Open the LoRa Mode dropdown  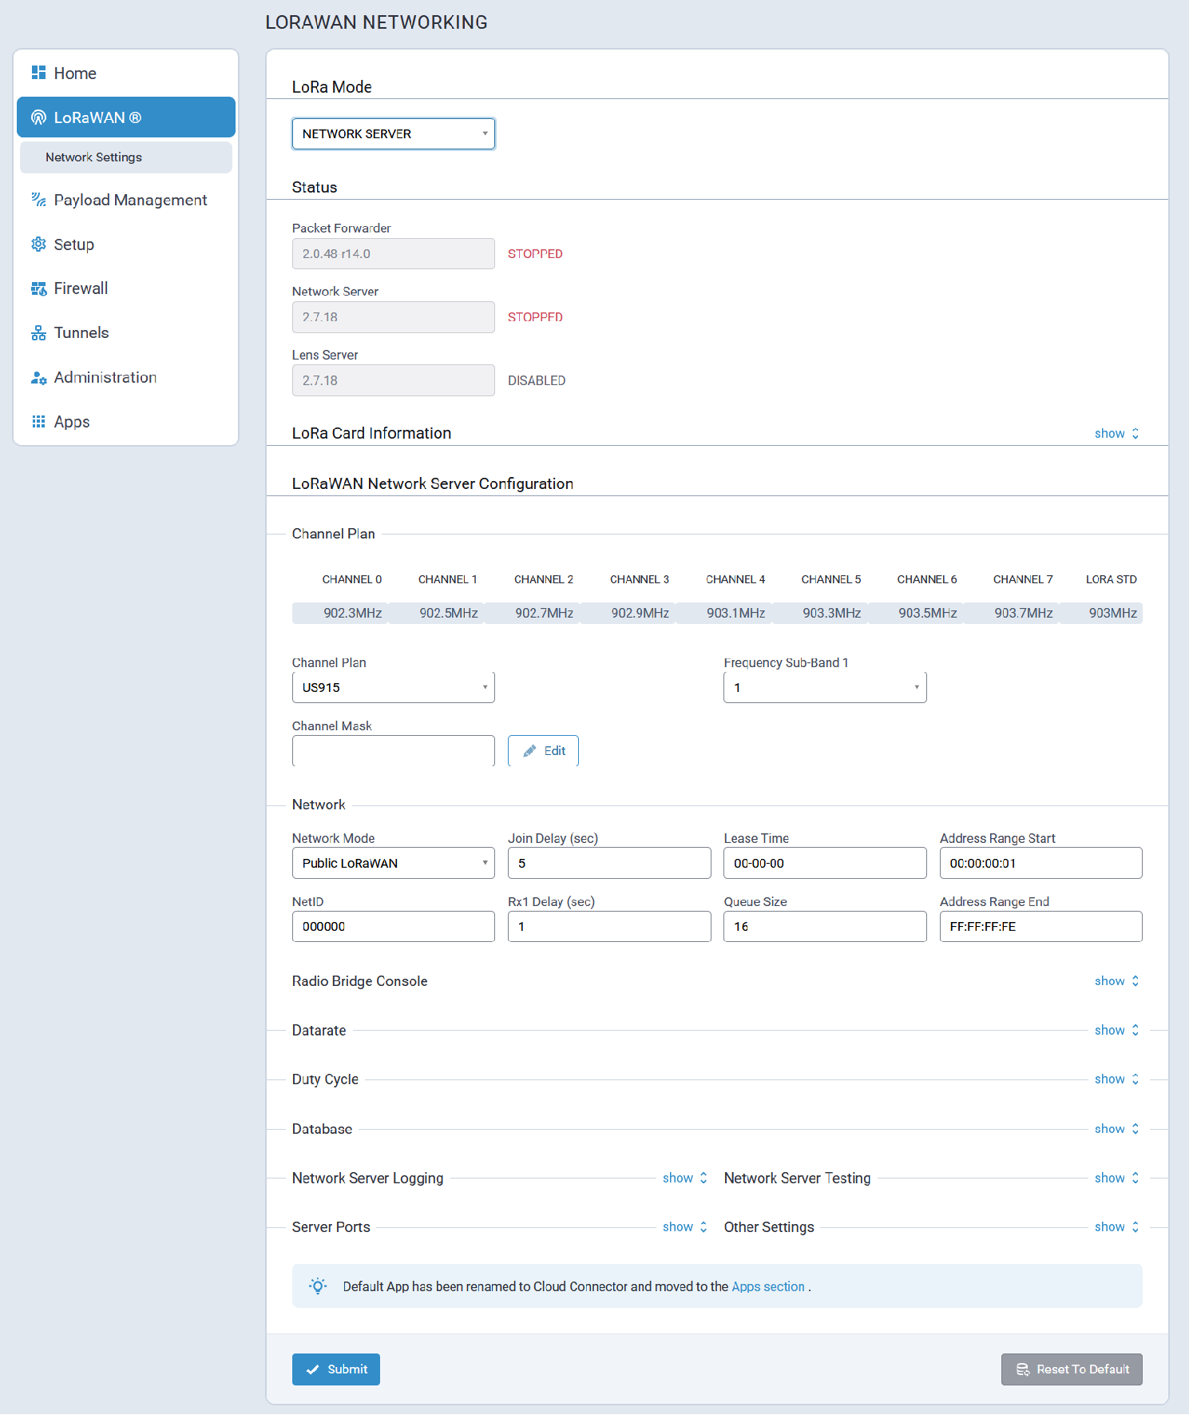393,134
